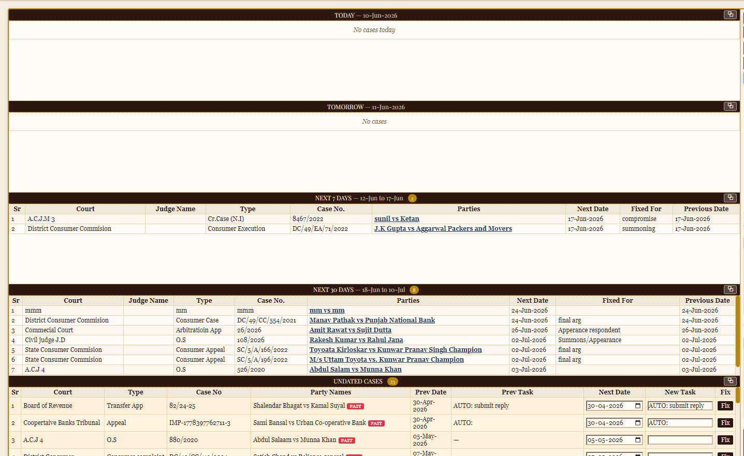
Task: Open calendar picker for Board of Revenue next date
Action: pyautogui.click(x=638, y=406)
